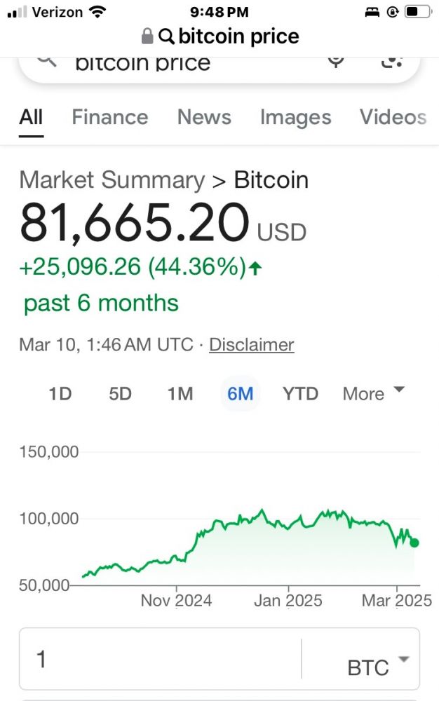Tap the Wi-Fi status icon
This screenshot has width=439, height=701.
pyautogui.click(x=98, y=12)
